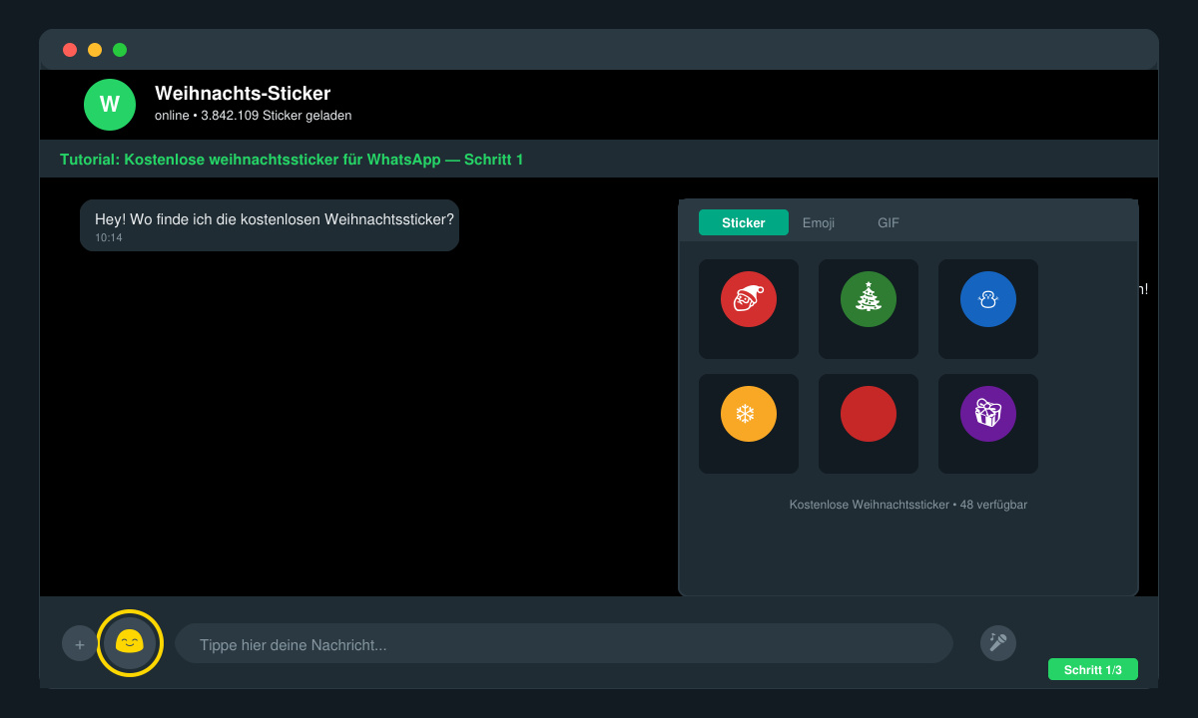Switch to the Emoji tab
The height and width of the screenshot is (718, 1198).
tap(819, 222)
